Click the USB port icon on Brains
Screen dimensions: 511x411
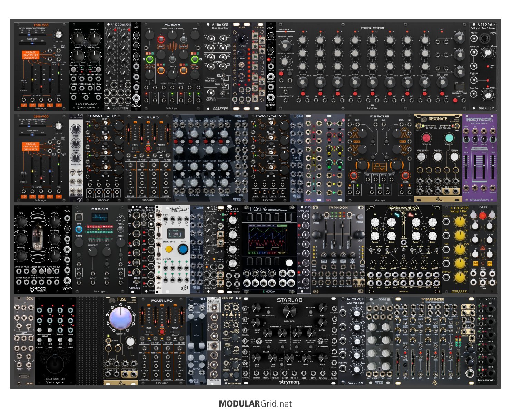[x=79, y=217]
